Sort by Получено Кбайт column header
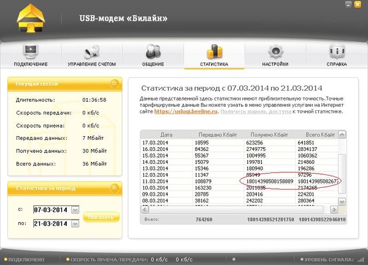Screen dimensions: 368x265 click(269, 135)
